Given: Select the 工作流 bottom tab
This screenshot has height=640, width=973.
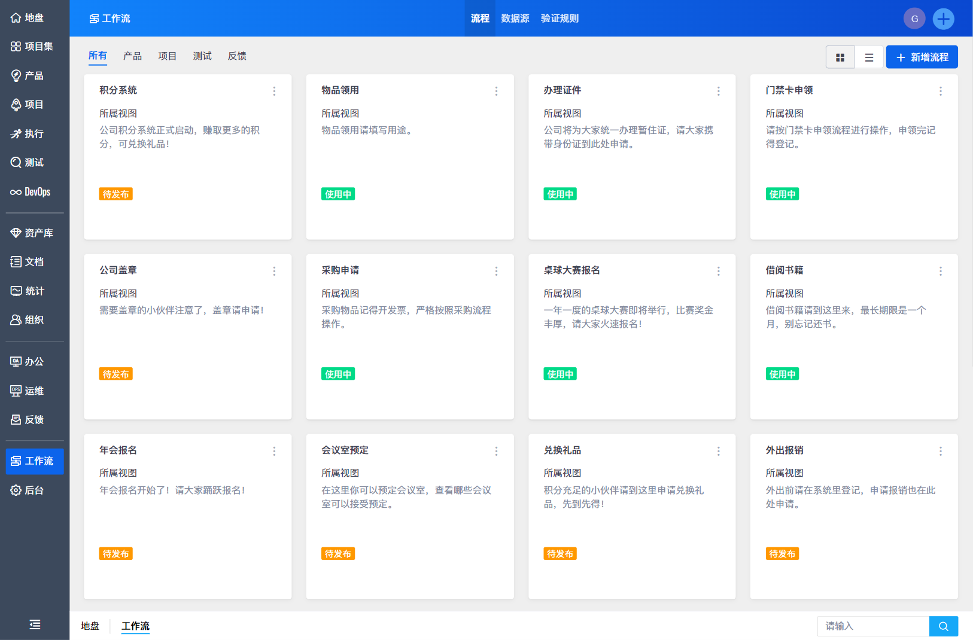Looking at the screenshot, I should coord(136,626).
